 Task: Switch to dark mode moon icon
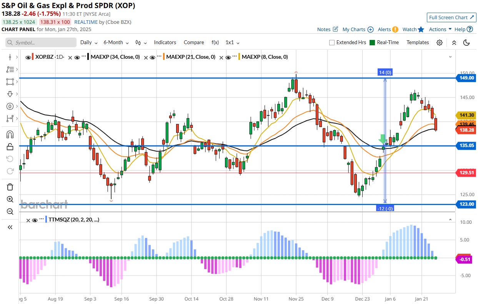(466, 43)
